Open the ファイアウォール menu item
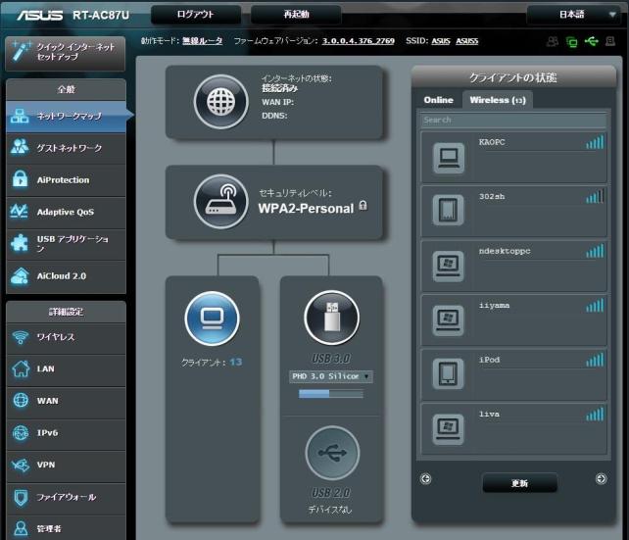Viewport: 629px width, 540px height. point(66,498)
